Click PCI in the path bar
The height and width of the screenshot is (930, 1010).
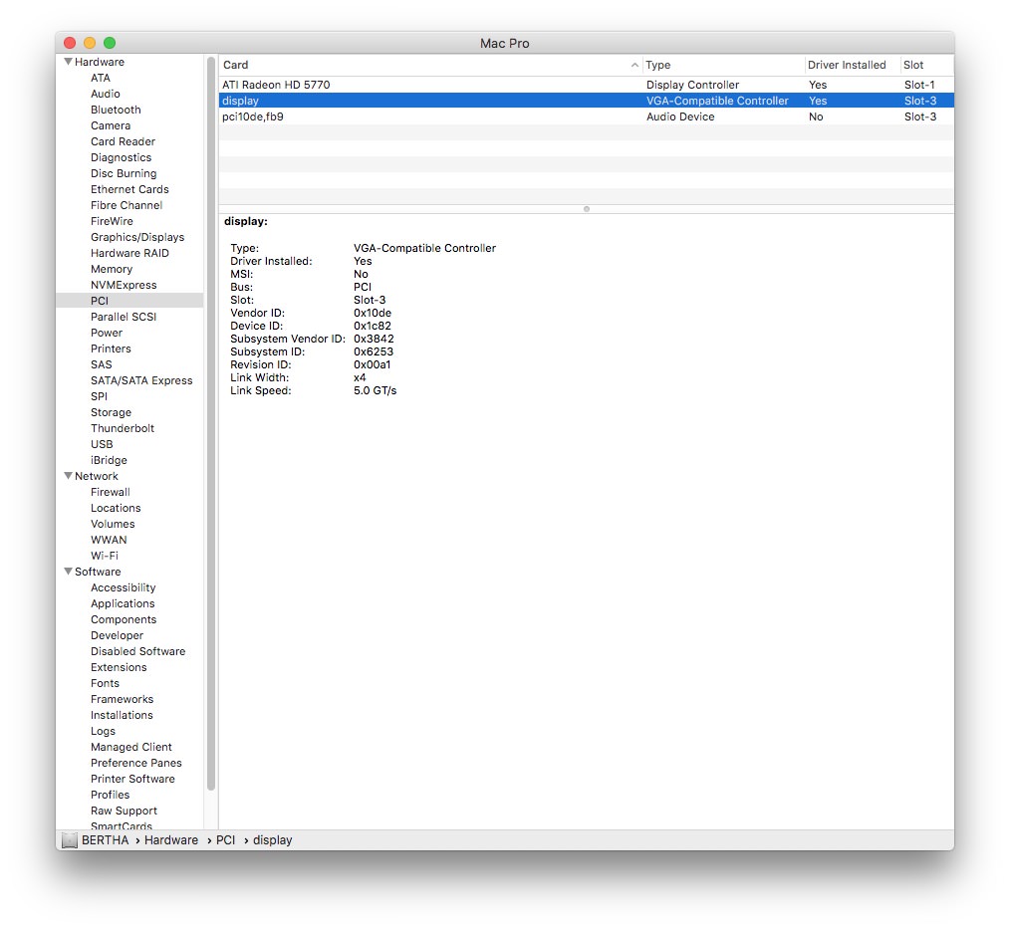(225, 840)
